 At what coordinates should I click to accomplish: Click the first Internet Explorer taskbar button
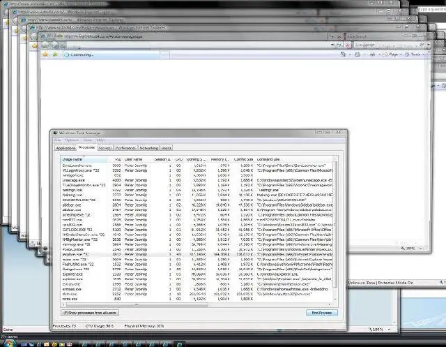click(85, 344)
